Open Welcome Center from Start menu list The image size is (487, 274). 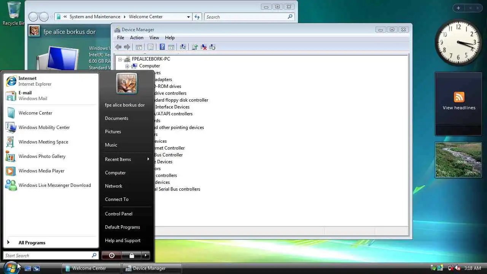coord(51,113)
